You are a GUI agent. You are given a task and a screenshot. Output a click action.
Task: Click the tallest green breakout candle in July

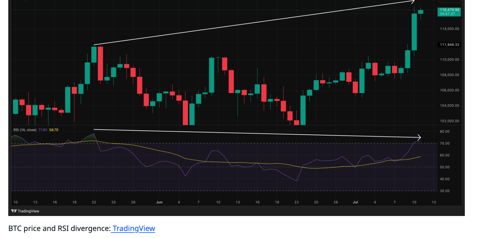point(414,32)
